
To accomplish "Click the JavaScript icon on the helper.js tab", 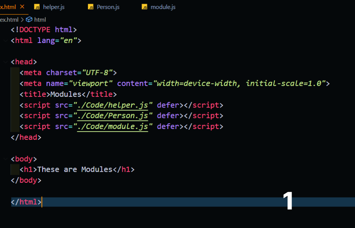I will [37, 7].
